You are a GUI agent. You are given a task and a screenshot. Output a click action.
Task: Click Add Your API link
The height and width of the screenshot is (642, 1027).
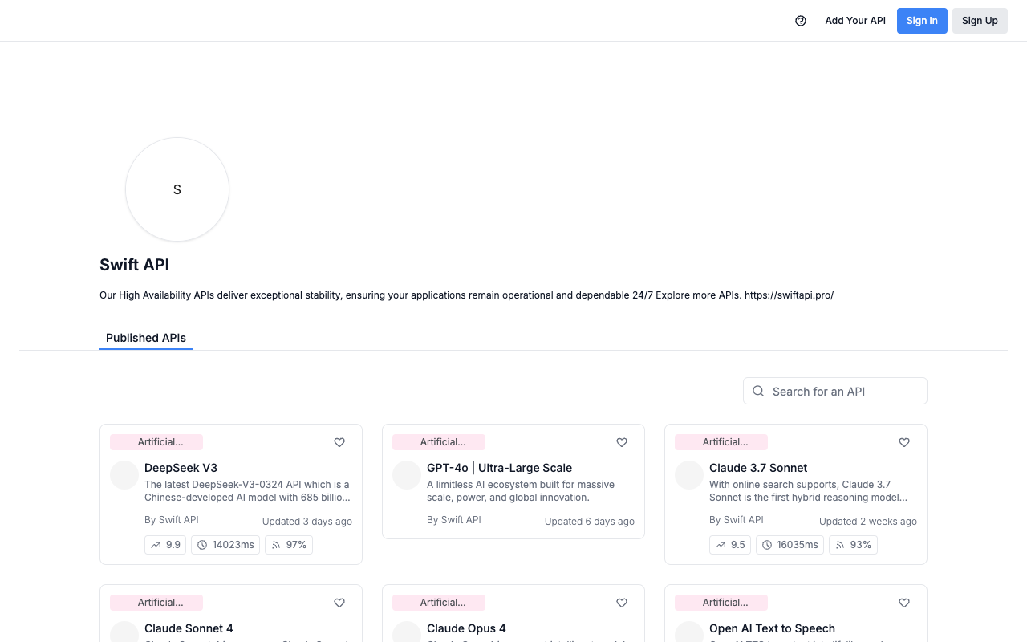855,21
